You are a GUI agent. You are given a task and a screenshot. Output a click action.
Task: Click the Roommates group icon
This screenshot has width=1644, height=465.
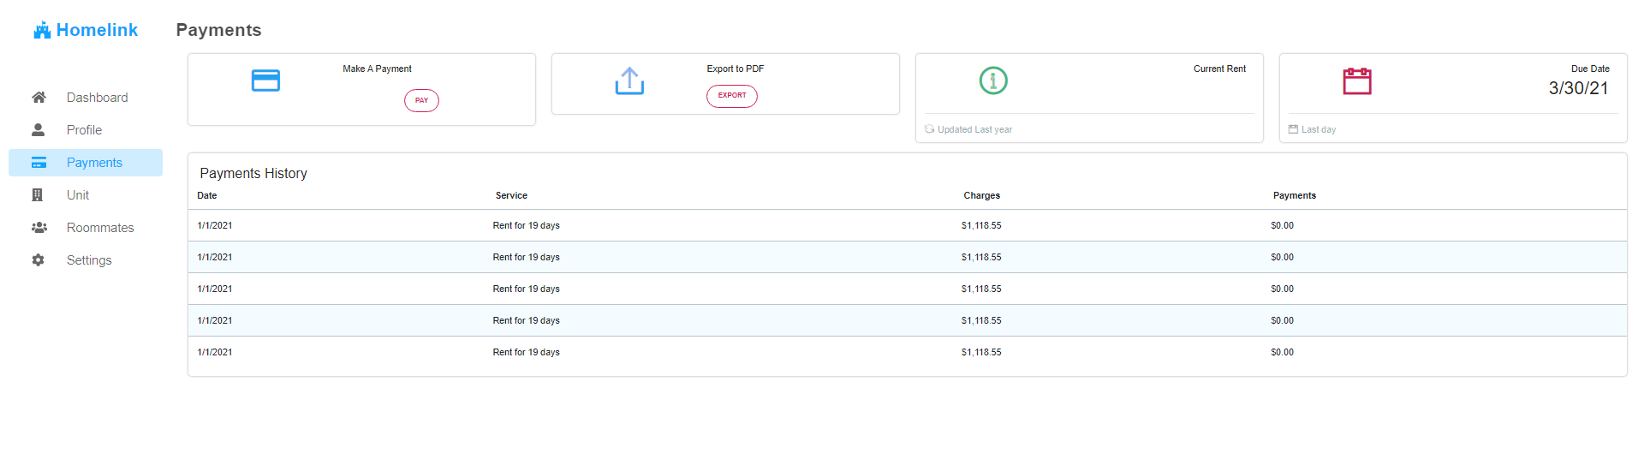point(39,228)
